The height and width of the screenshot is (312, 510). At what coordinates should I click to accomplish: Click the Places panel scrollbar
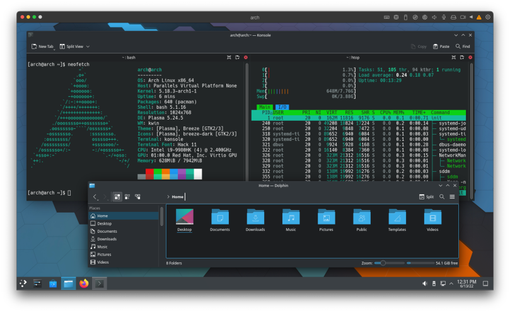coord(161,216)
